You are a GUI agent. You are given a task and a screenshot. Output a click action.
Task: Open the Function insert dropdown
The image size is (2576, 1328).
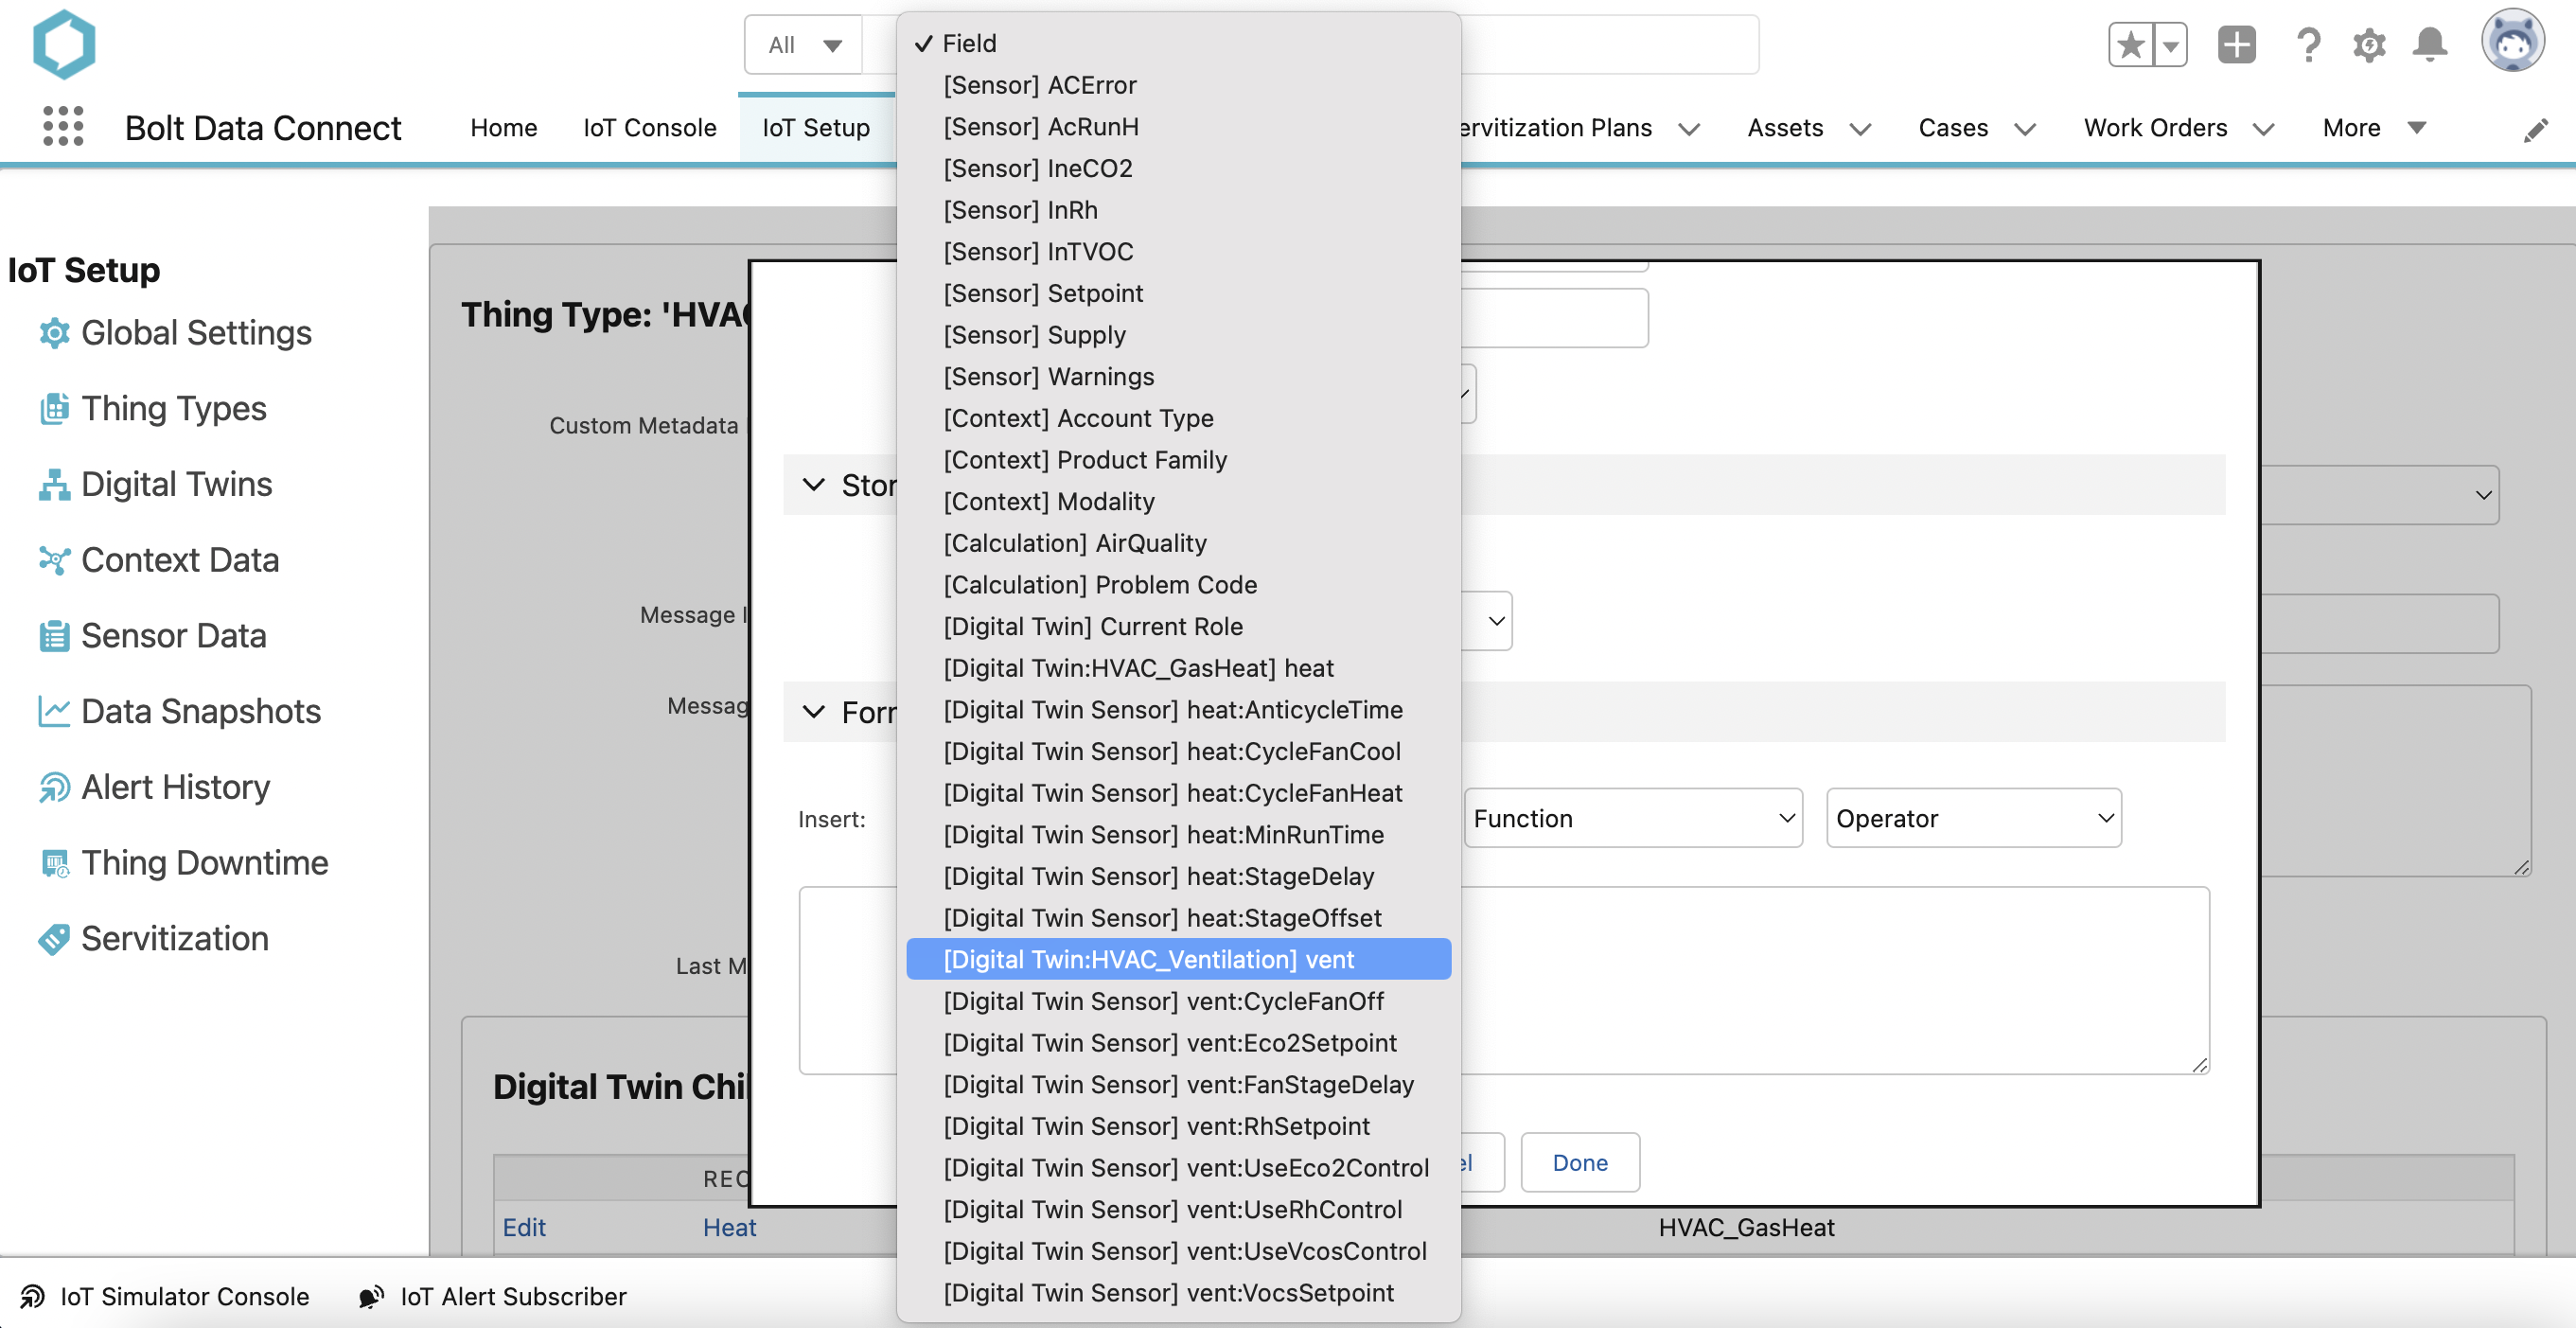1633,818
